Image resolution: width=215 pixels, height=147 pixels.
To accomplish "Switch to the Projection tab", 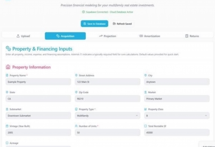I will click(107, 36).
